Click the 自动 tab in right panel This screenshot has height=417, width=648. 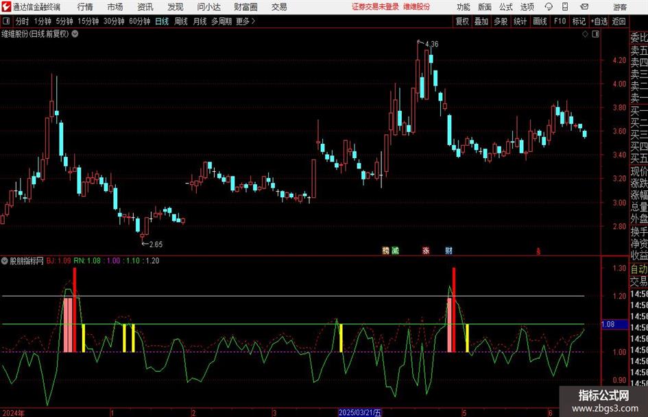pyautogui.click(x=639, y=269)
